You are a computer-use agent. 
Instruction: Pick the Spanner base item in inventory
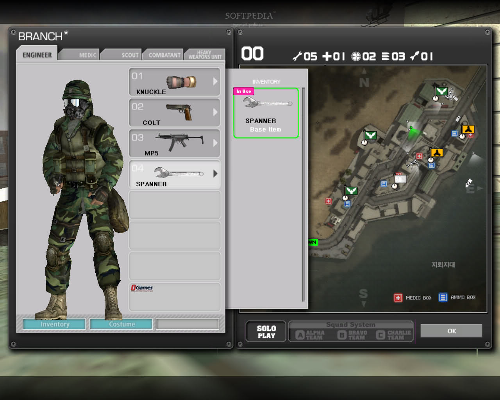pyautogui.click(x=266, y=113)
